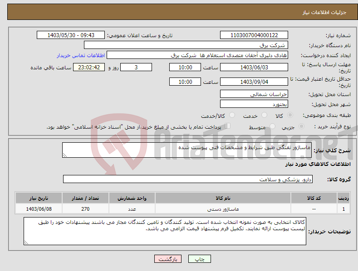Click the response deadline time 10:00 field
Image resolution: width=358 pixels, height=271 pixels.
[x=185, y=67]
